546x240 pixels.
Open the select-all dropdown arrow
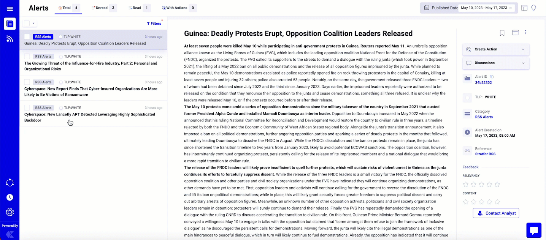tap(34, 24)
